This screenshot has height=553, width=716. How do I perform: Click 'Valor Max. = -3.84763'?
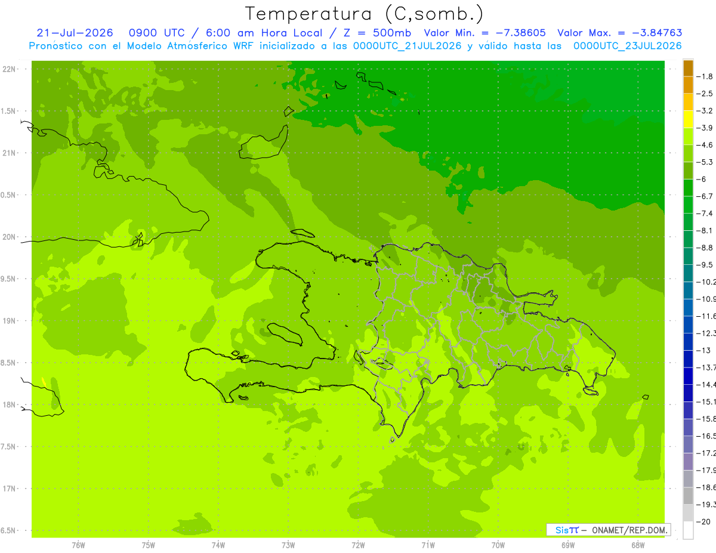coord(619,33)
